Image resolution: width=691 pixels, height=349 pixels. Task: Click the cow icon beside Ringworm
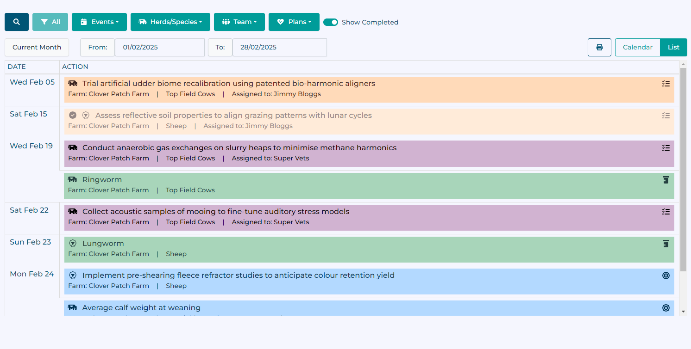tap(72, 179)
